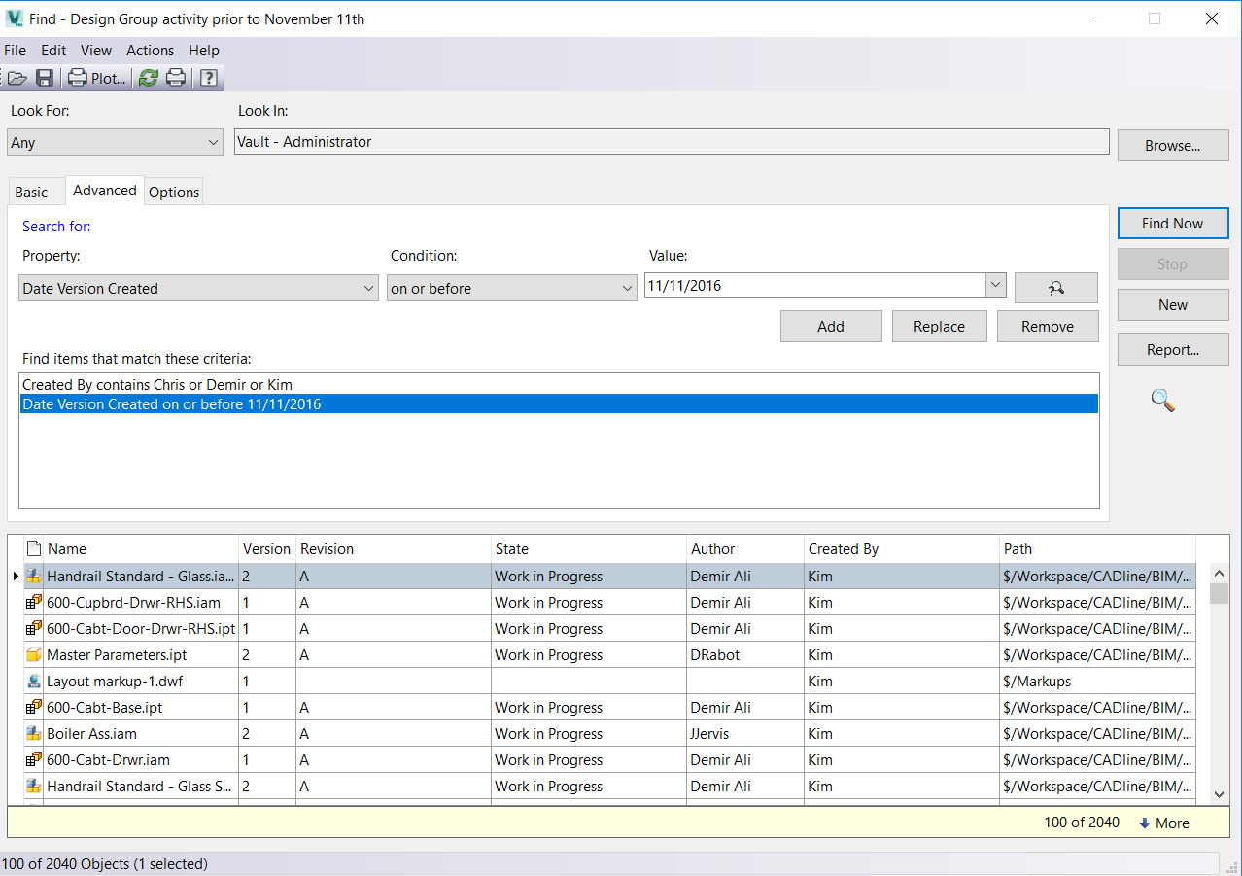Select the Layout markup-1.dwf file name
Viewport: 1242px width, 876px height.
coord(115,681)
